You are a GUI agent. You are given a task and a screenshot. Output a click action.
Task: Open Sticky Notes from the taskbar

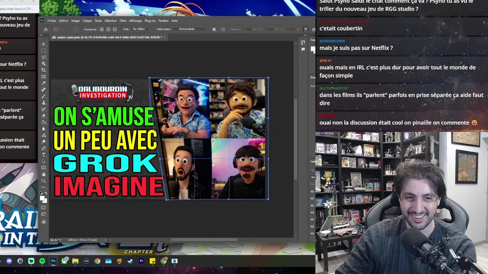(x=152, y=261)
